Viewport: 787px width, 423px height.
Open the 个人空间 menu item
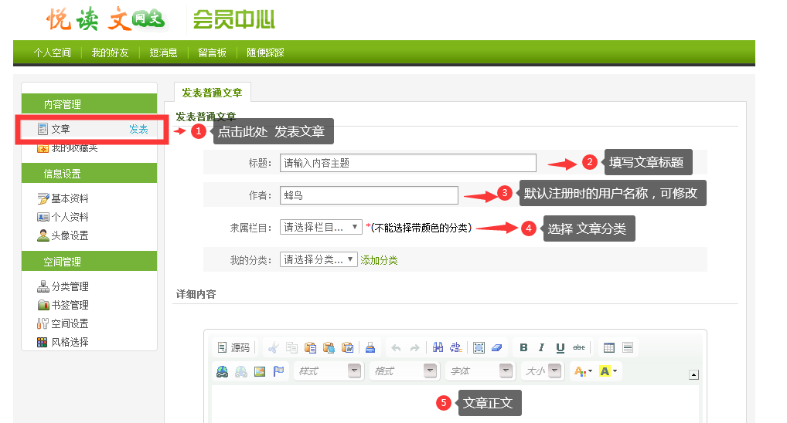pyautogui.click(x=52, y=52)
